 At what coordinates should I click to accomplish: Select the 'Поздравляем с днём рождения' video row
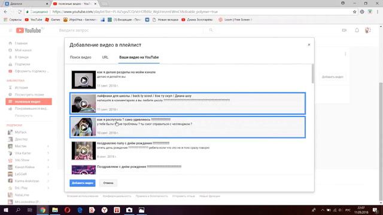click(x=187, y=170)
